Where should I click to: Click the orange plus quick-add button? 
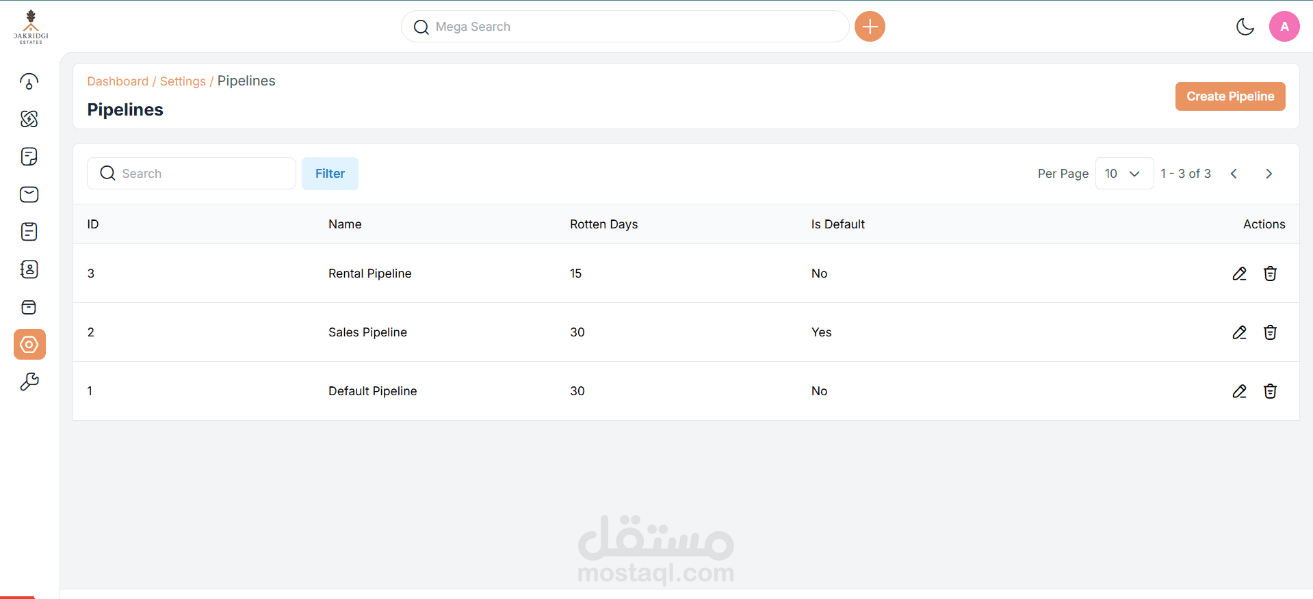tap(870, 27)
